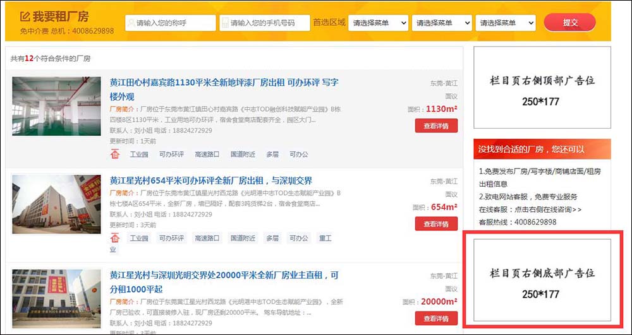The image size is (632, 335).
Task: Focus the 请输入您的手机号码 phone input
Action: [265, 23]
